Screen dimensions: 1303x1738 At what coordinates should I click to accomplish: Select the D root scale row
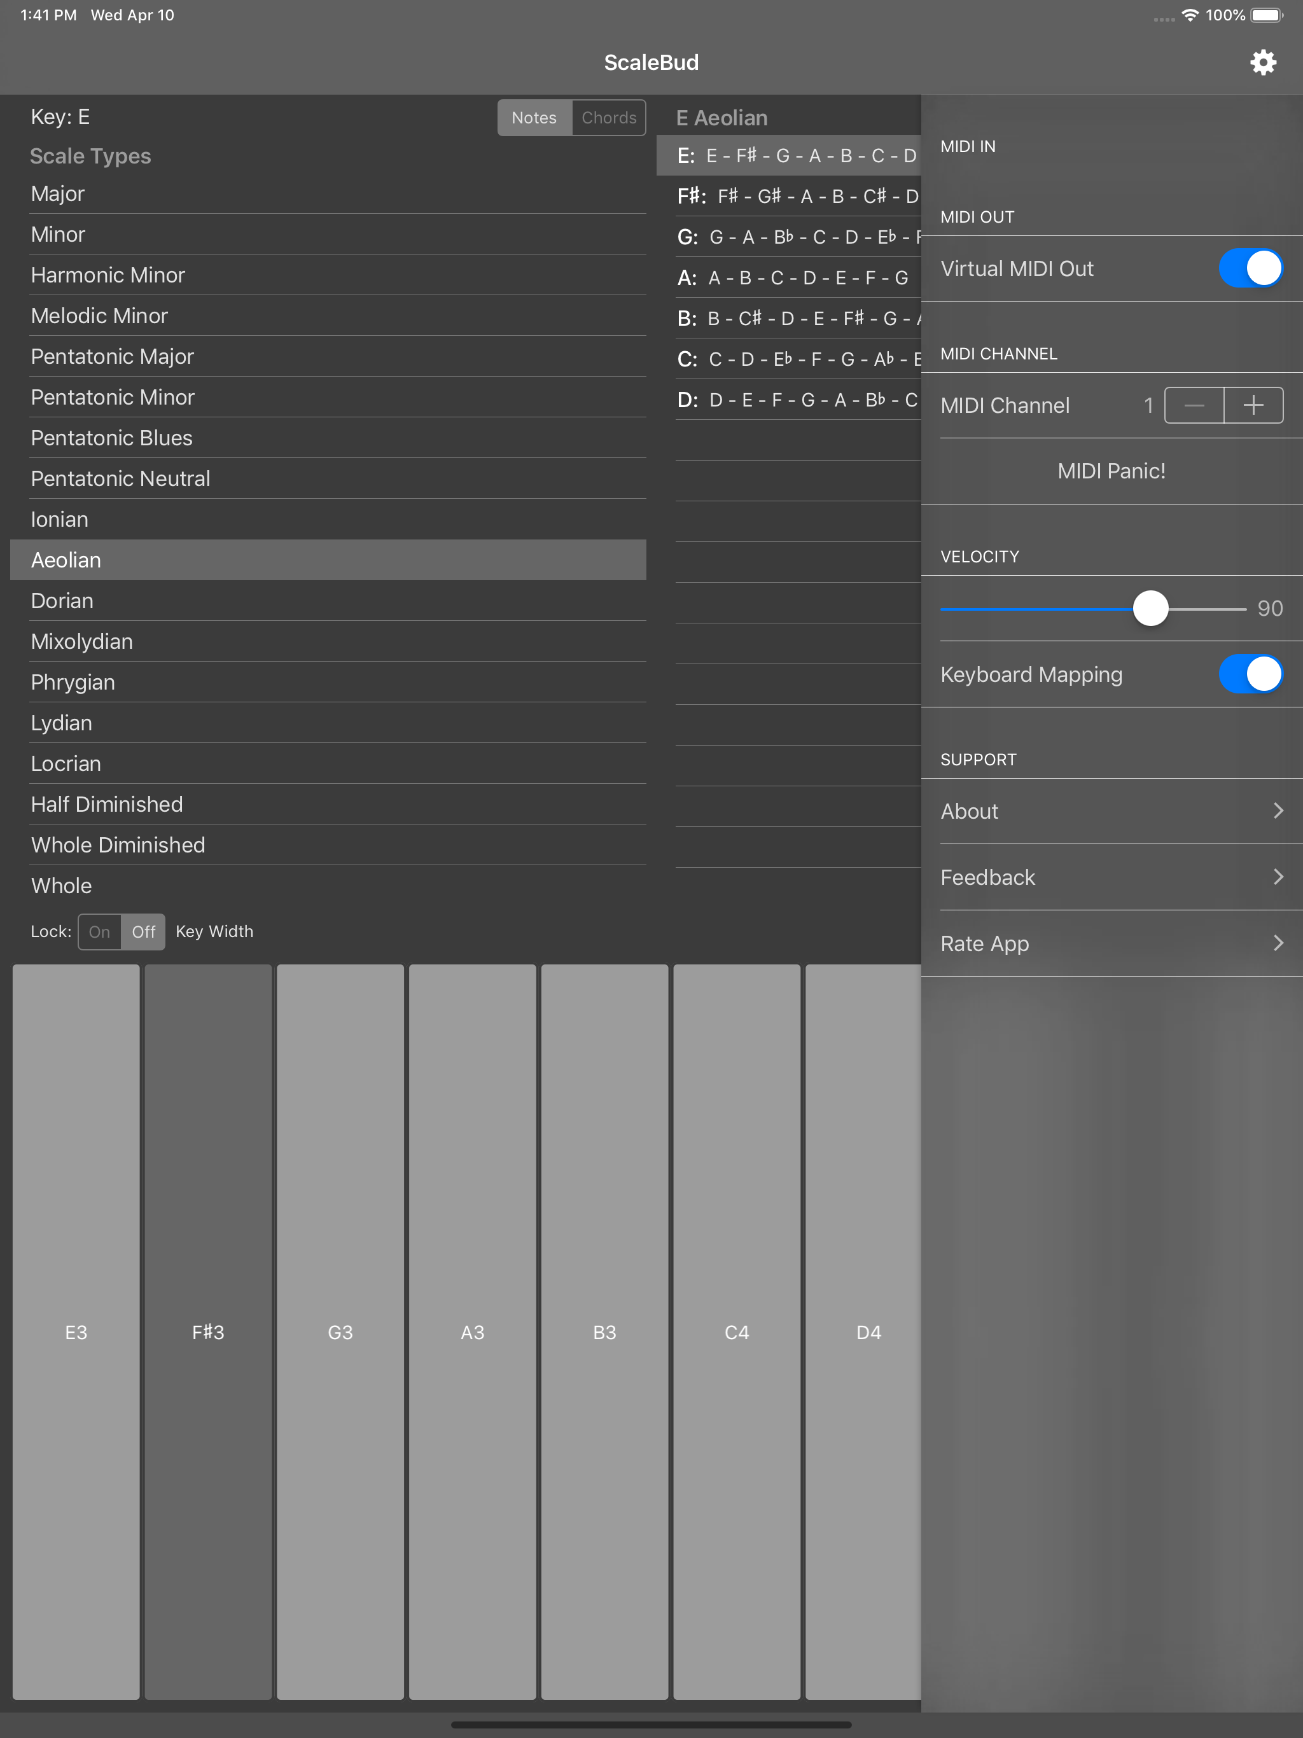[x=789, y=400]
